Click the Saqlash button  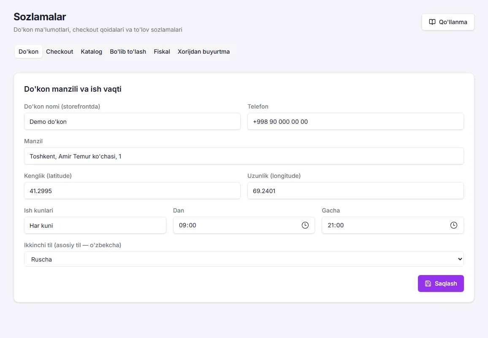[x=441, y=283]
